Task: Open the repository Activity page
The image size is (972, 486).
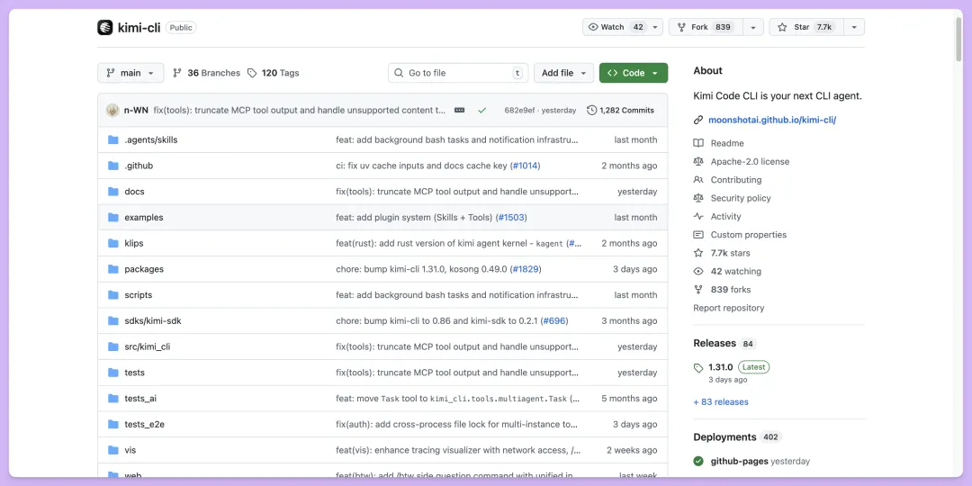Action: pyautogui.click(x=725, y=217)
